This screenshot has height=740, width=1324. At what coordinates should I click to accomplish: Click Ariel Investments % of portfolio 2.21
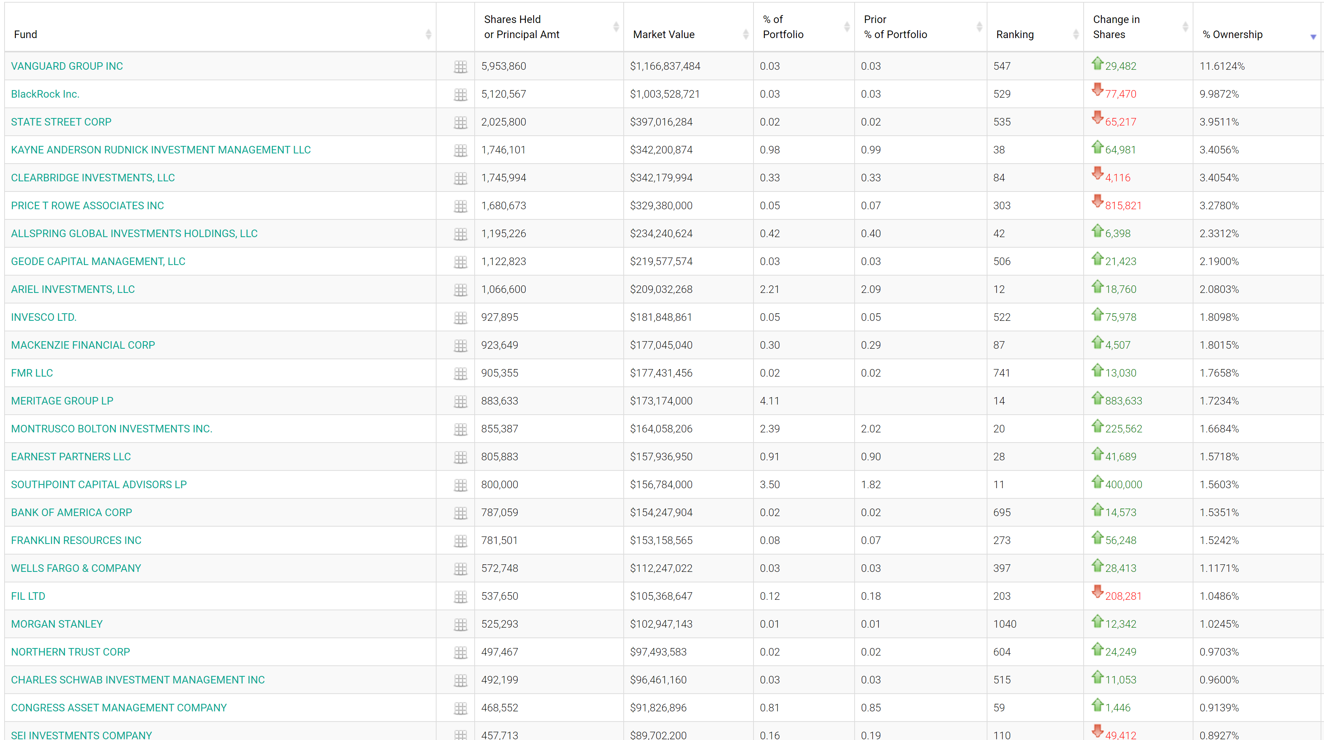769,289
